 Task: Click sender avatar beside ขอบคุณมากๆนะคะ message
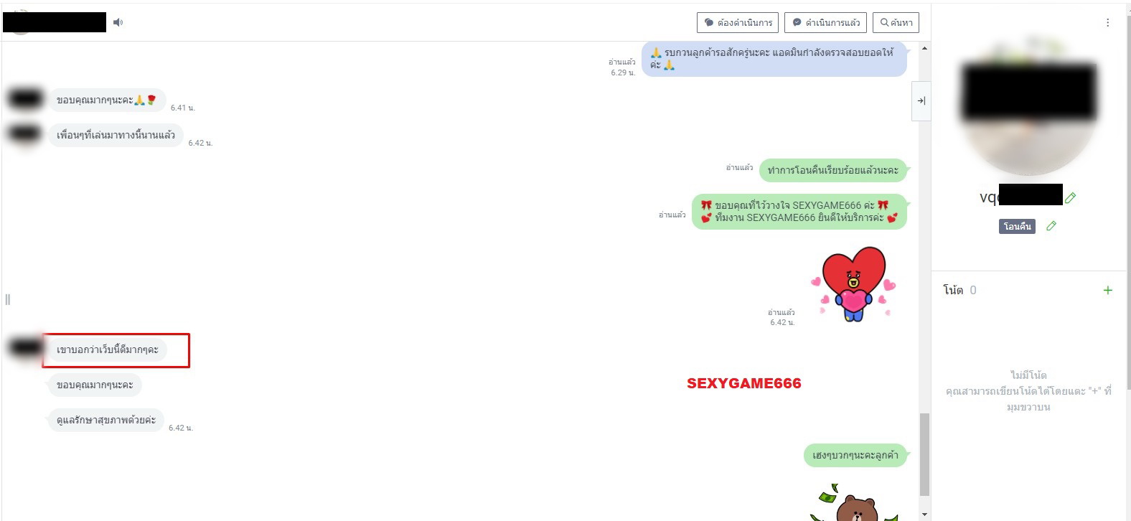tap(25, 98)
